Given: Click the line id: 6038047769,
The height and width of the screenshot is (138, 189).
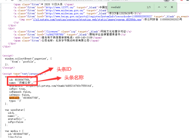Looking at the screenshot, I should 19,80.
